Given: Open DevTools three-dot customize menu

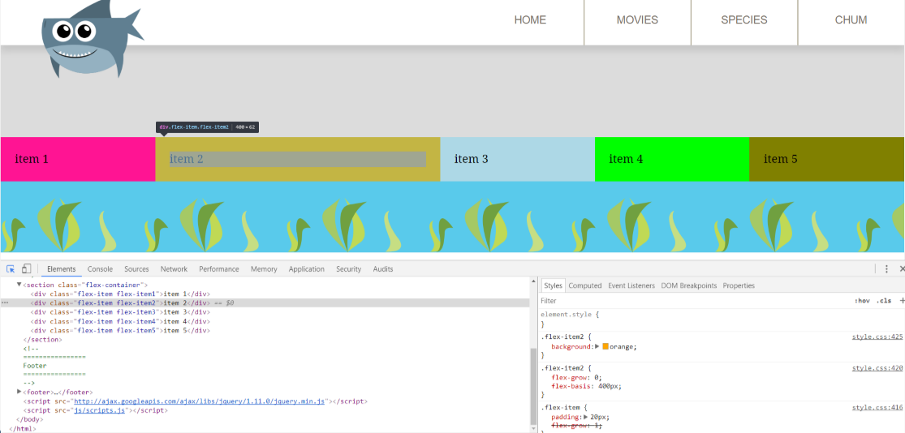Looking at the screenshot, I should [x=886, y=269].
